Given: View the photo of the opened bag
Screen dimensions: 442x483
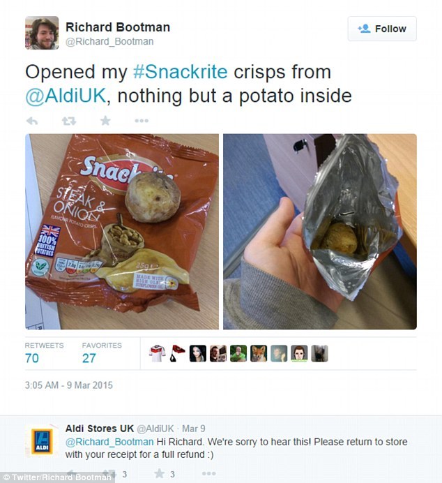Looking at the screenshot, I should click(x=320, y=232).
